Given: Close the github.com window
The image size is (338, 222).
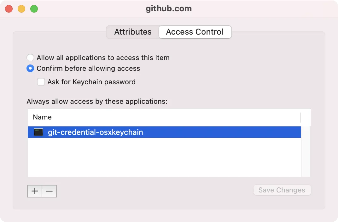Looking at the screenshot, I should coord(9,9).
